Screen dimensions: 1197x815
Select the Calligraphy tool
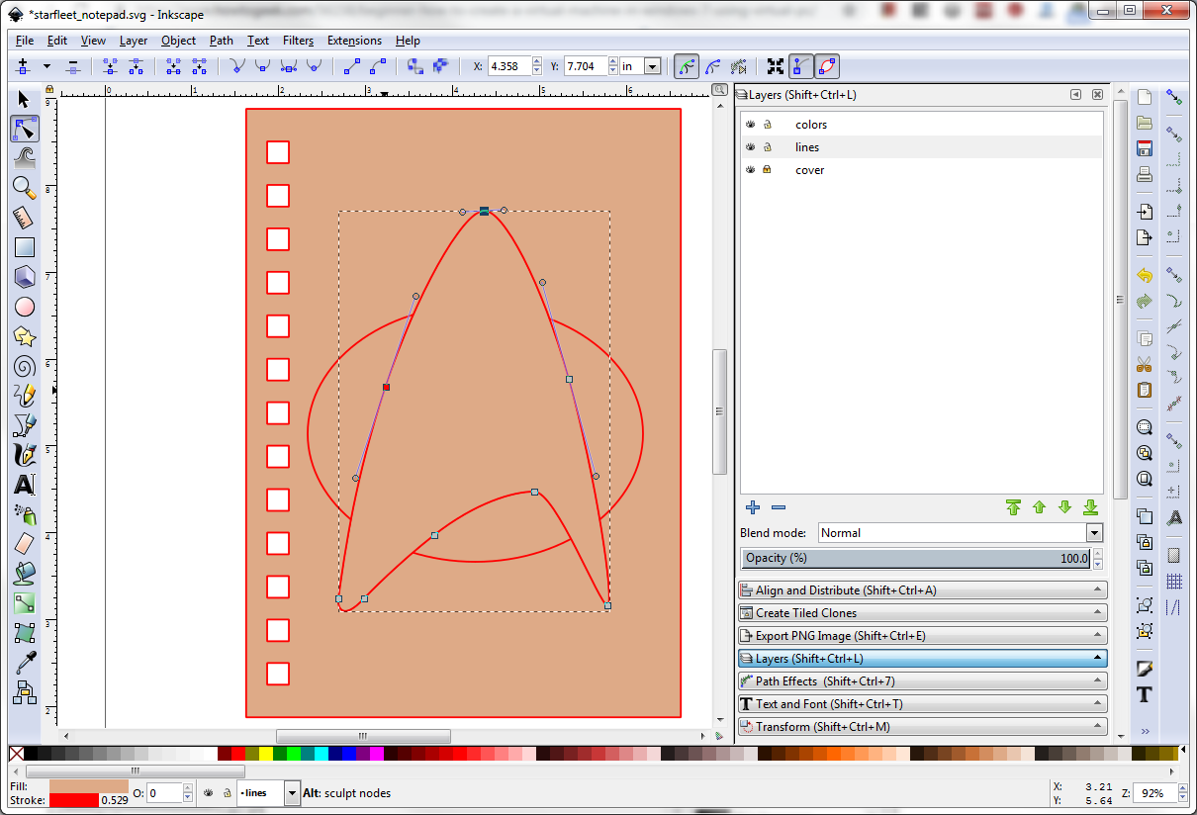coord(25,455)
